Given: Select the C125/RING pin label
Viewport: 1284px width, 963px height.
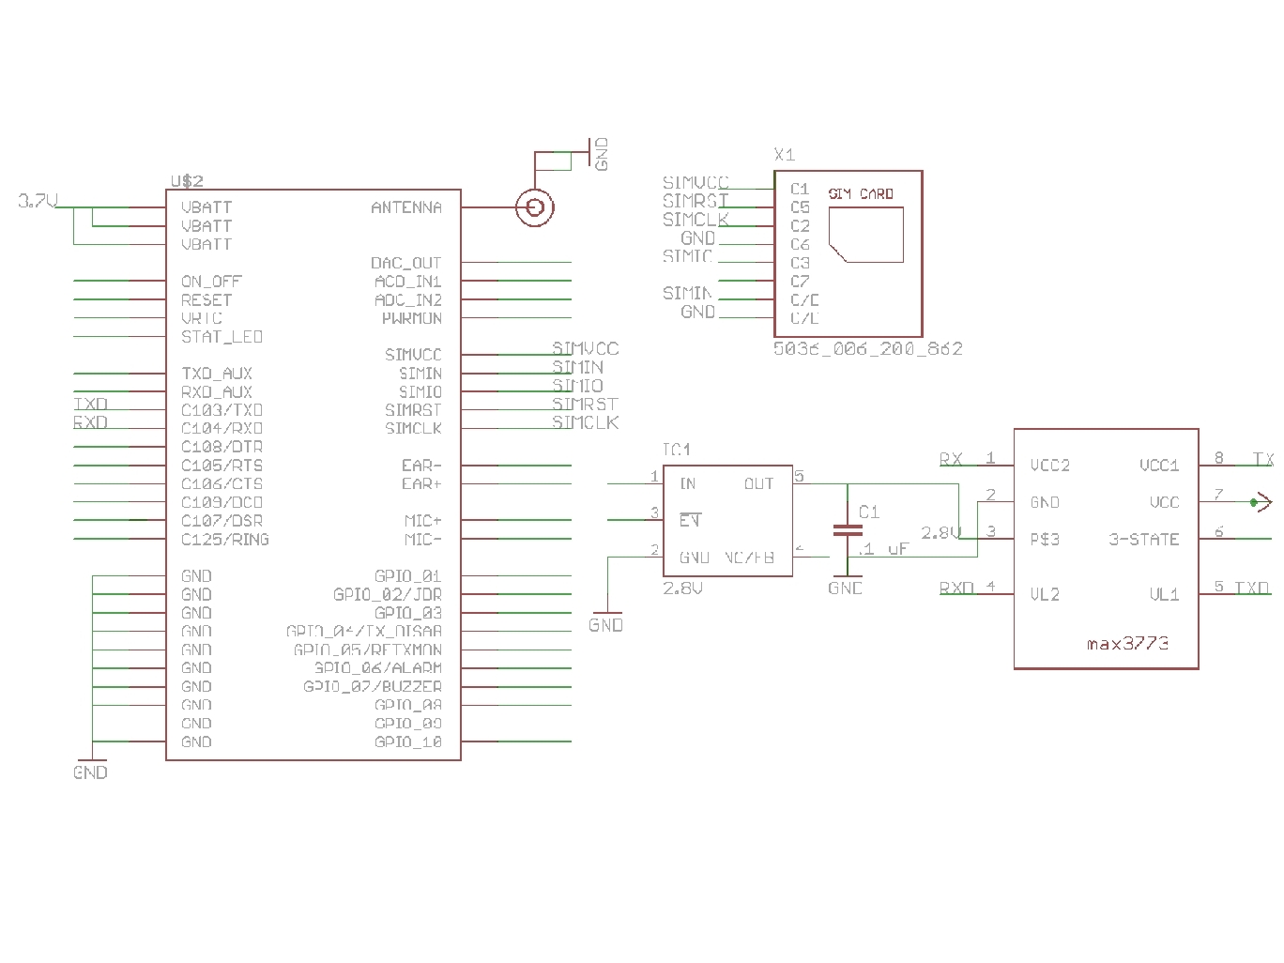Looking at the screenshot, I should tap(225, 540).
